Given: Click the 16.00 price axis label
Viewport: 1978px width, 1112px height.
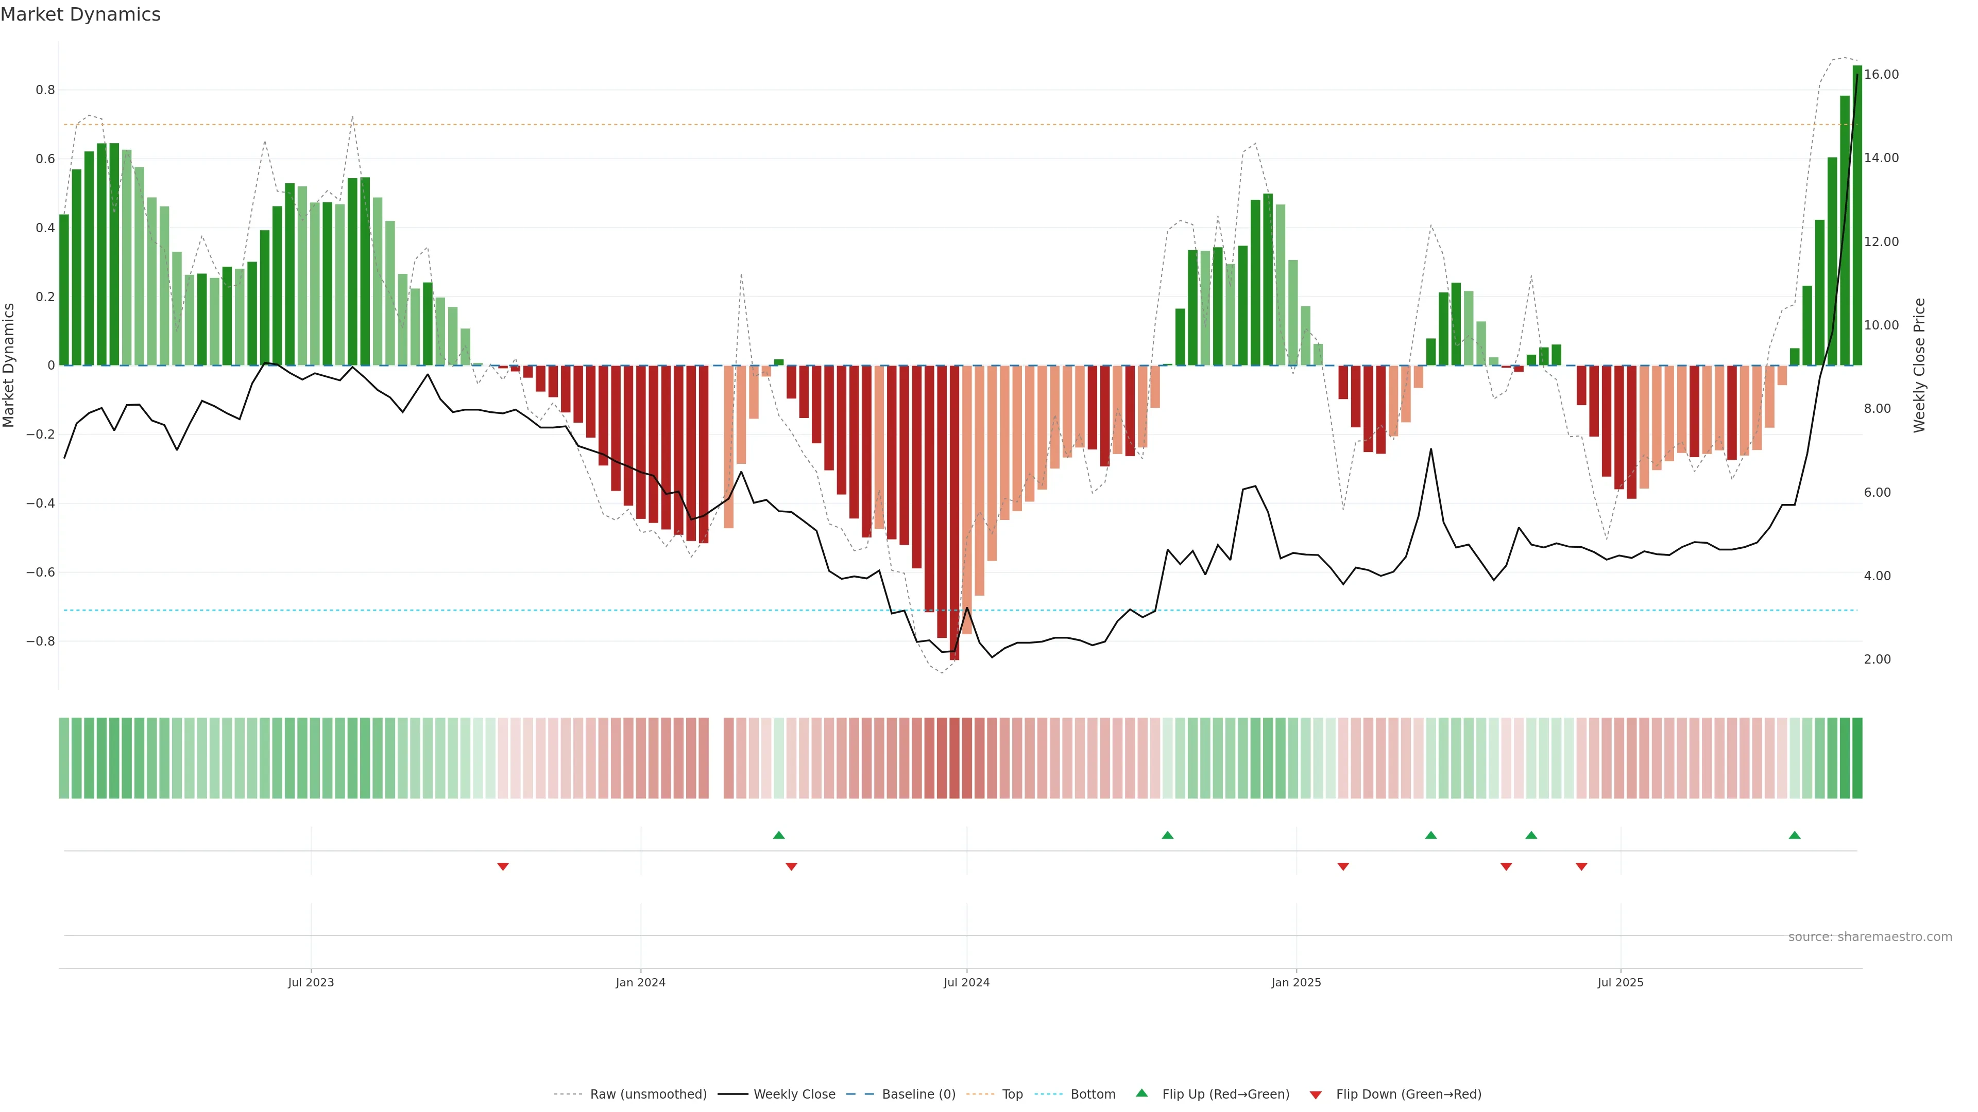Looking at the screenshot, I should pyautogui.click(x=1881, y=75).
